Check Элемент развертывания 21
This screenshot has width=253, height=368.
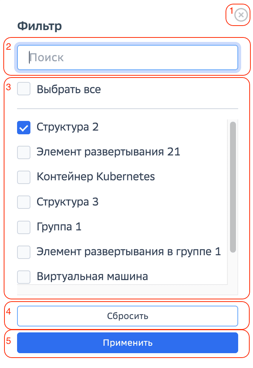pyautogui.click(x=23, y=152)
